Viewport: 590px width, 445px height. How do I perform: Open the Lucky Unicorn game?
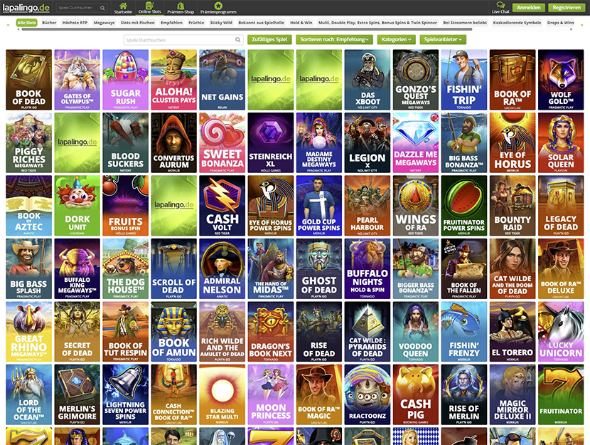click(561, 332)
